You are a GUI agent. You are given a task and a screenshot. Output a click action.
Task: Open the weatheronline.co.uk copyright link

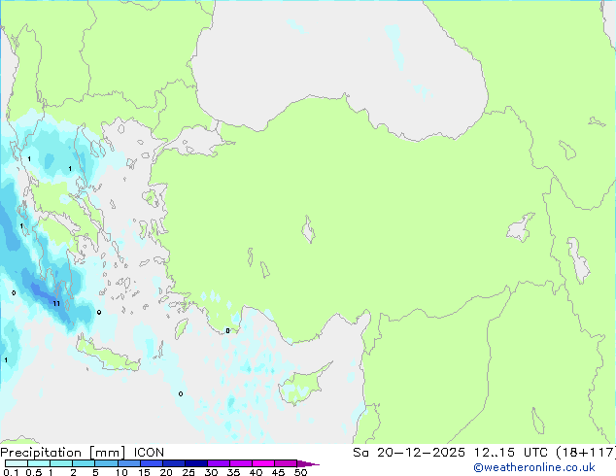(534, 467)
